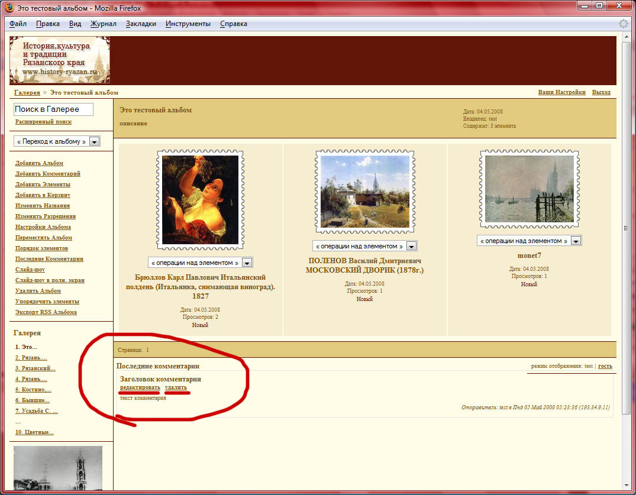Click Добавить Альбом in sidebar

[x=40, y=163]
